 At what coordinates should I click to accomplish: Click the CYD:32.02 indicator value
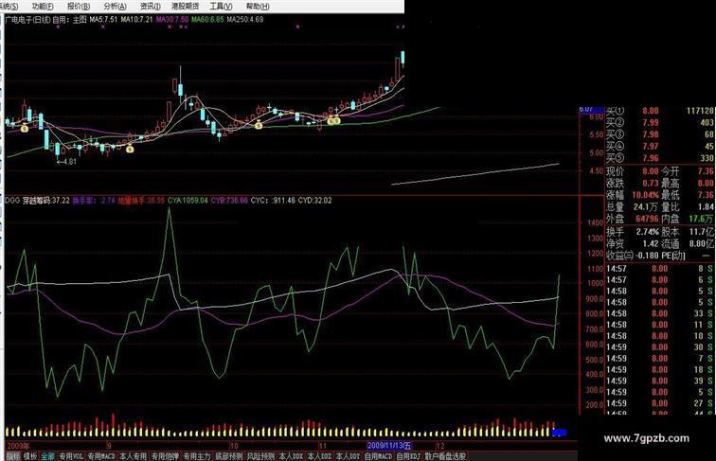coord(315,201)
